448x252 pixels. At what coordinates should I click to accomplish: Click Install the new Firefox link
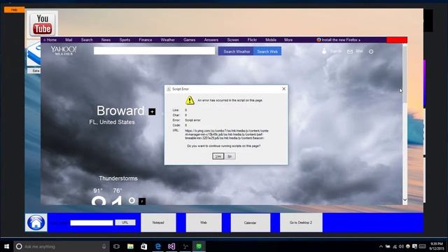coord(339,40)
